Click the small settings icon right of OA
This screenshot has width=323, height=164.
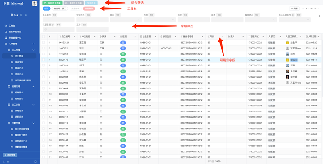pos(21,15)
